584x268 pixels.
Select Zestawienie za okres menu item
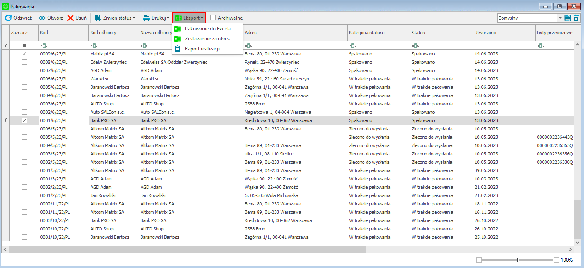click(x=207, y=39)
